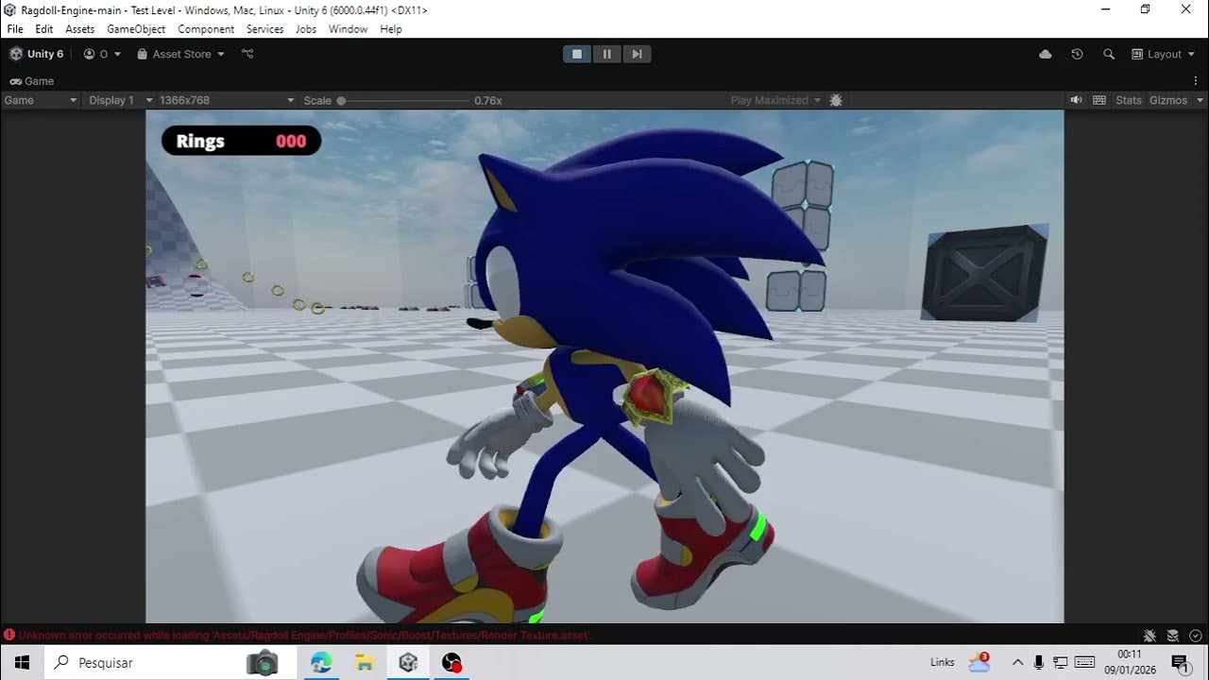The height and width of the screenshot is (680, 1209).
Task: Open the Window menu
Action: (x=348, y=29)
